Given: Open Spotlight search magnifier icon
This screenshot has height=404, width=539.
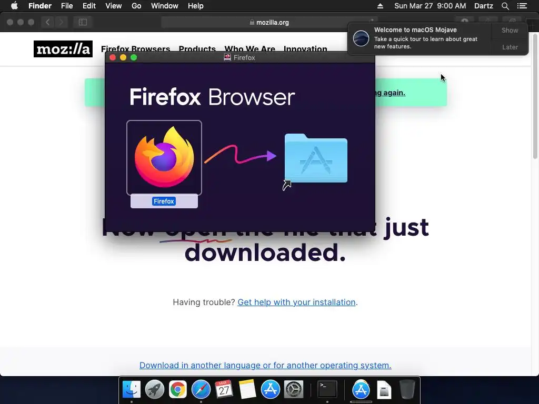Looking at the screenshot, I should click(505, 6).
